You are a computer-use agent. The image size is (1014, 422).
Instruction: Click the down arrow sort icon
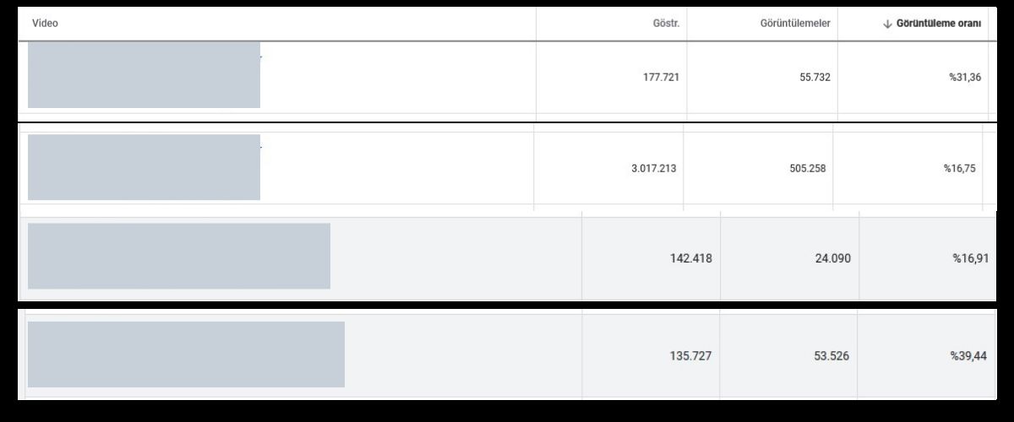tap(887, 24)
